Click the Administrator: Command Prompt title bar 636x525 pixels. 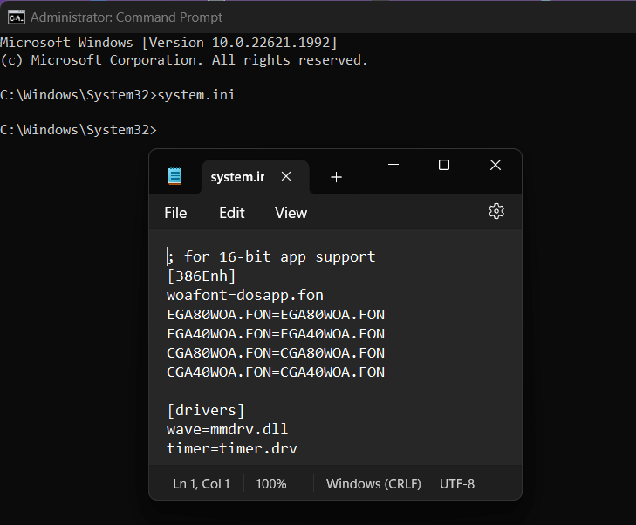click(262, 17)
